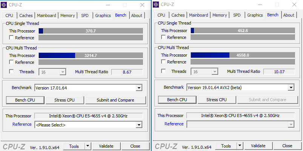The width and height of the screenshot is (303, 151).
Task: Switch to CPU tab in left window
Action: (9, 15)
